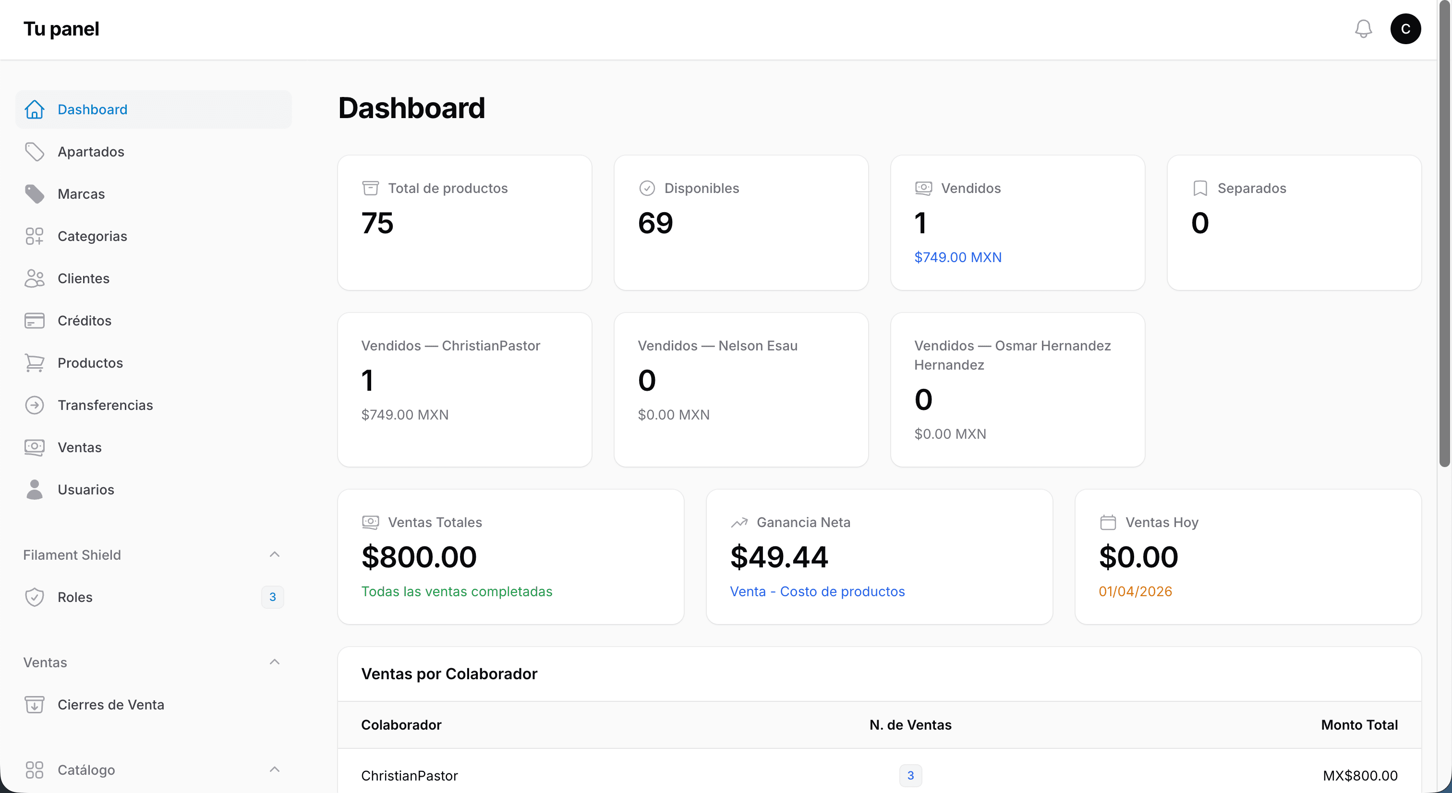Open the notifications bell icon
This screenshot has height=793, width=1452.
tap(1363, 29)
